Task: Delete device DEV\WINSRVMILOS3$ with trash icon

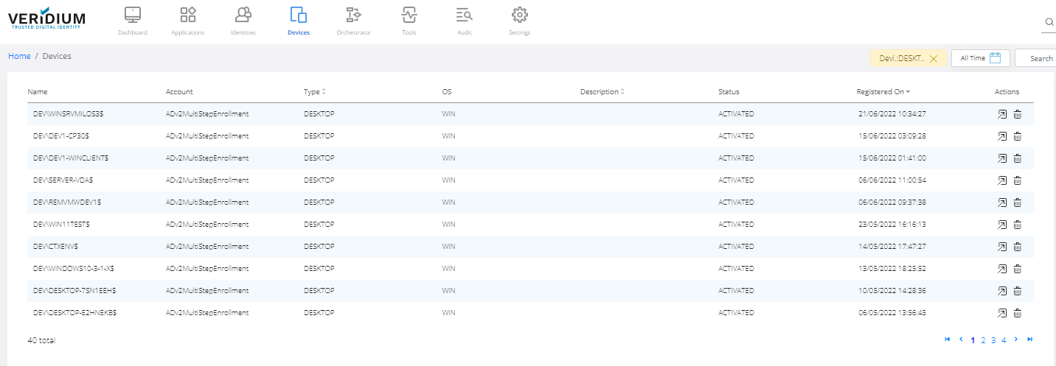Action: pyautogui.click(x=1017, y=114)
